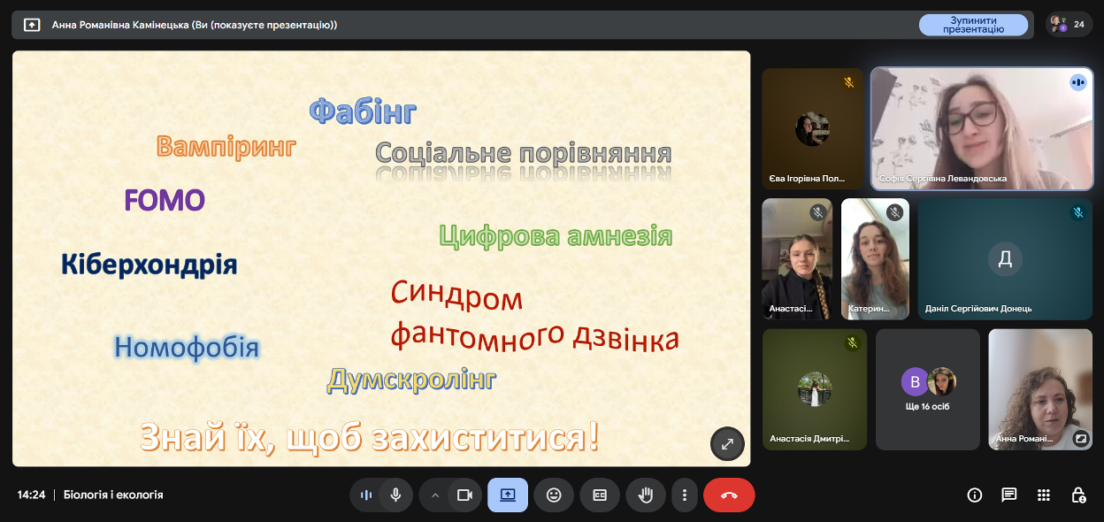Click the speaking indicator on Софія's tile

click(x=1077, y=82)
